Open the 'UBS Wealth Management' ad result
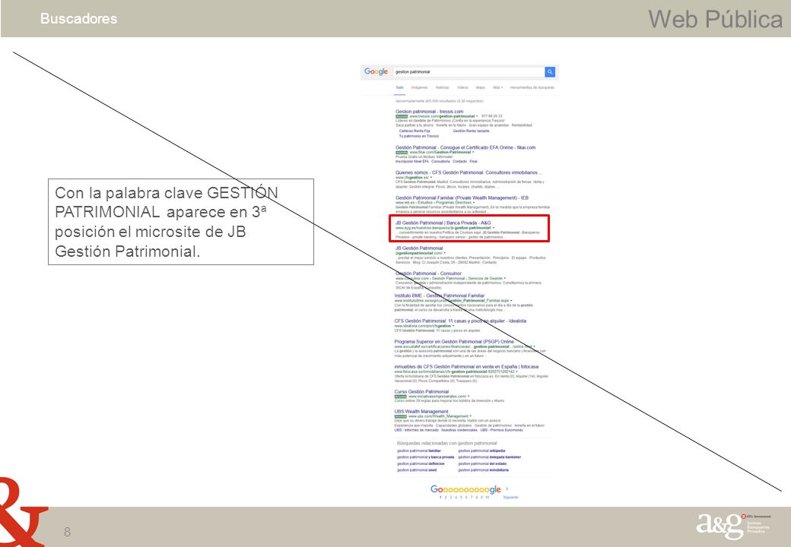791x547 pixels. [421, 412]
